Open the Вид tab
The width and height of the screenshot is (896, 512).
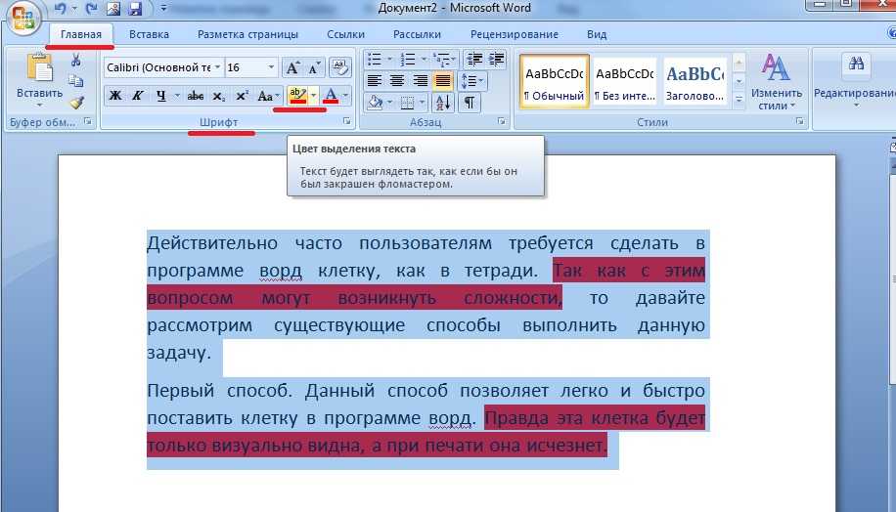coord(597,34)
